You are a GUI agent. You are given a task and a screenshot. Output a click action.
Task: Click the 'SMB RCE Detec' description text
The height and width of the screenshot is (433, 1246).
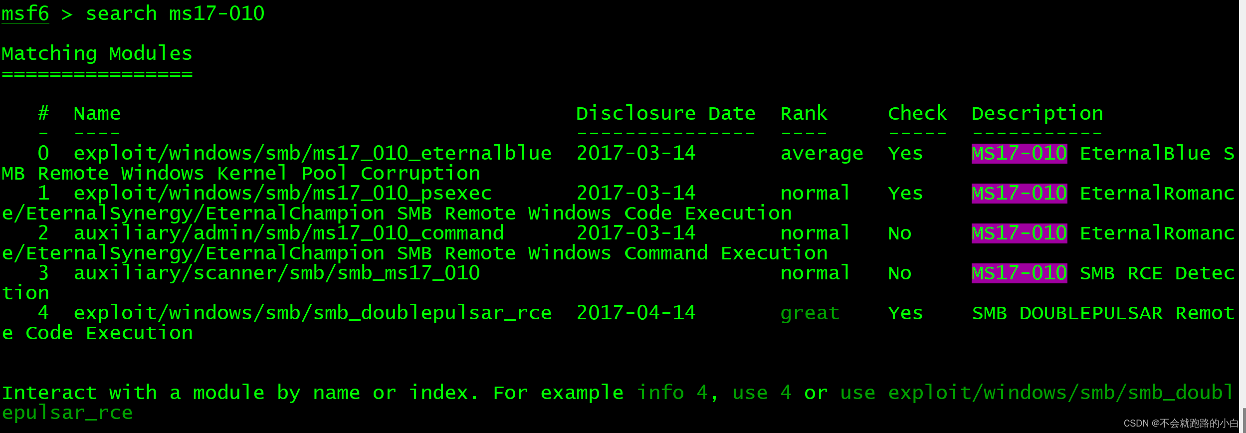point(1157,273)
